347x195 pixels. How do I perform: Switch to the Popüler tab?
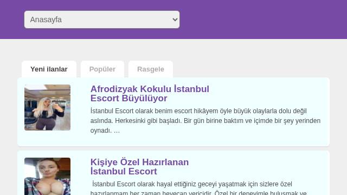(102, 69)
